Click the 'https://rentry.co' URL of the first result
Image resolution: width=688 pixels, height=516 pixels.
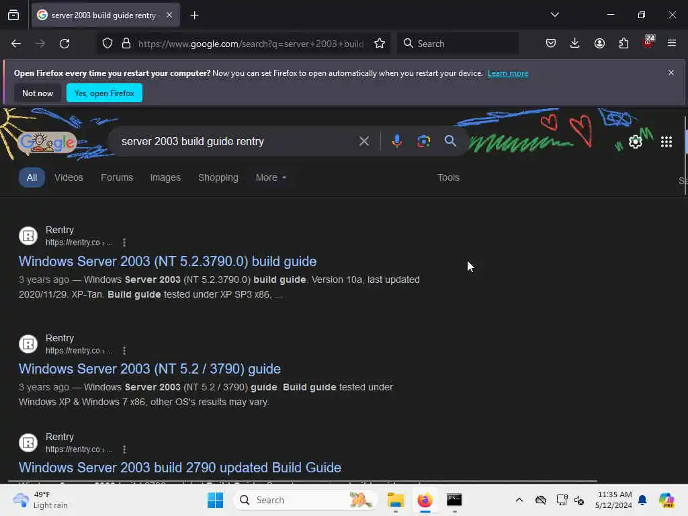coord(79,242)
